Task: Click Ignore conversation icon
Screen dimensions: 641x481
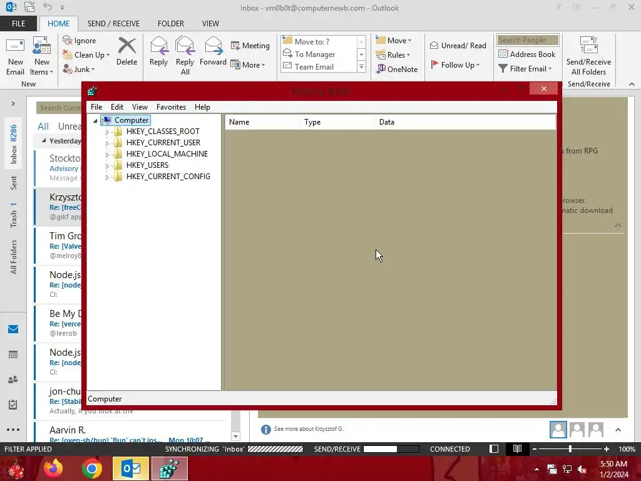Action: [79, 41]
